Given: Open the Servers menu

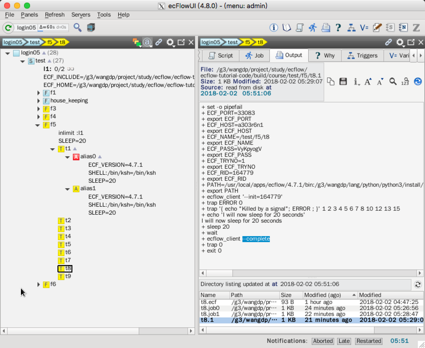Looking at the screenshot, I should point(81,14).
